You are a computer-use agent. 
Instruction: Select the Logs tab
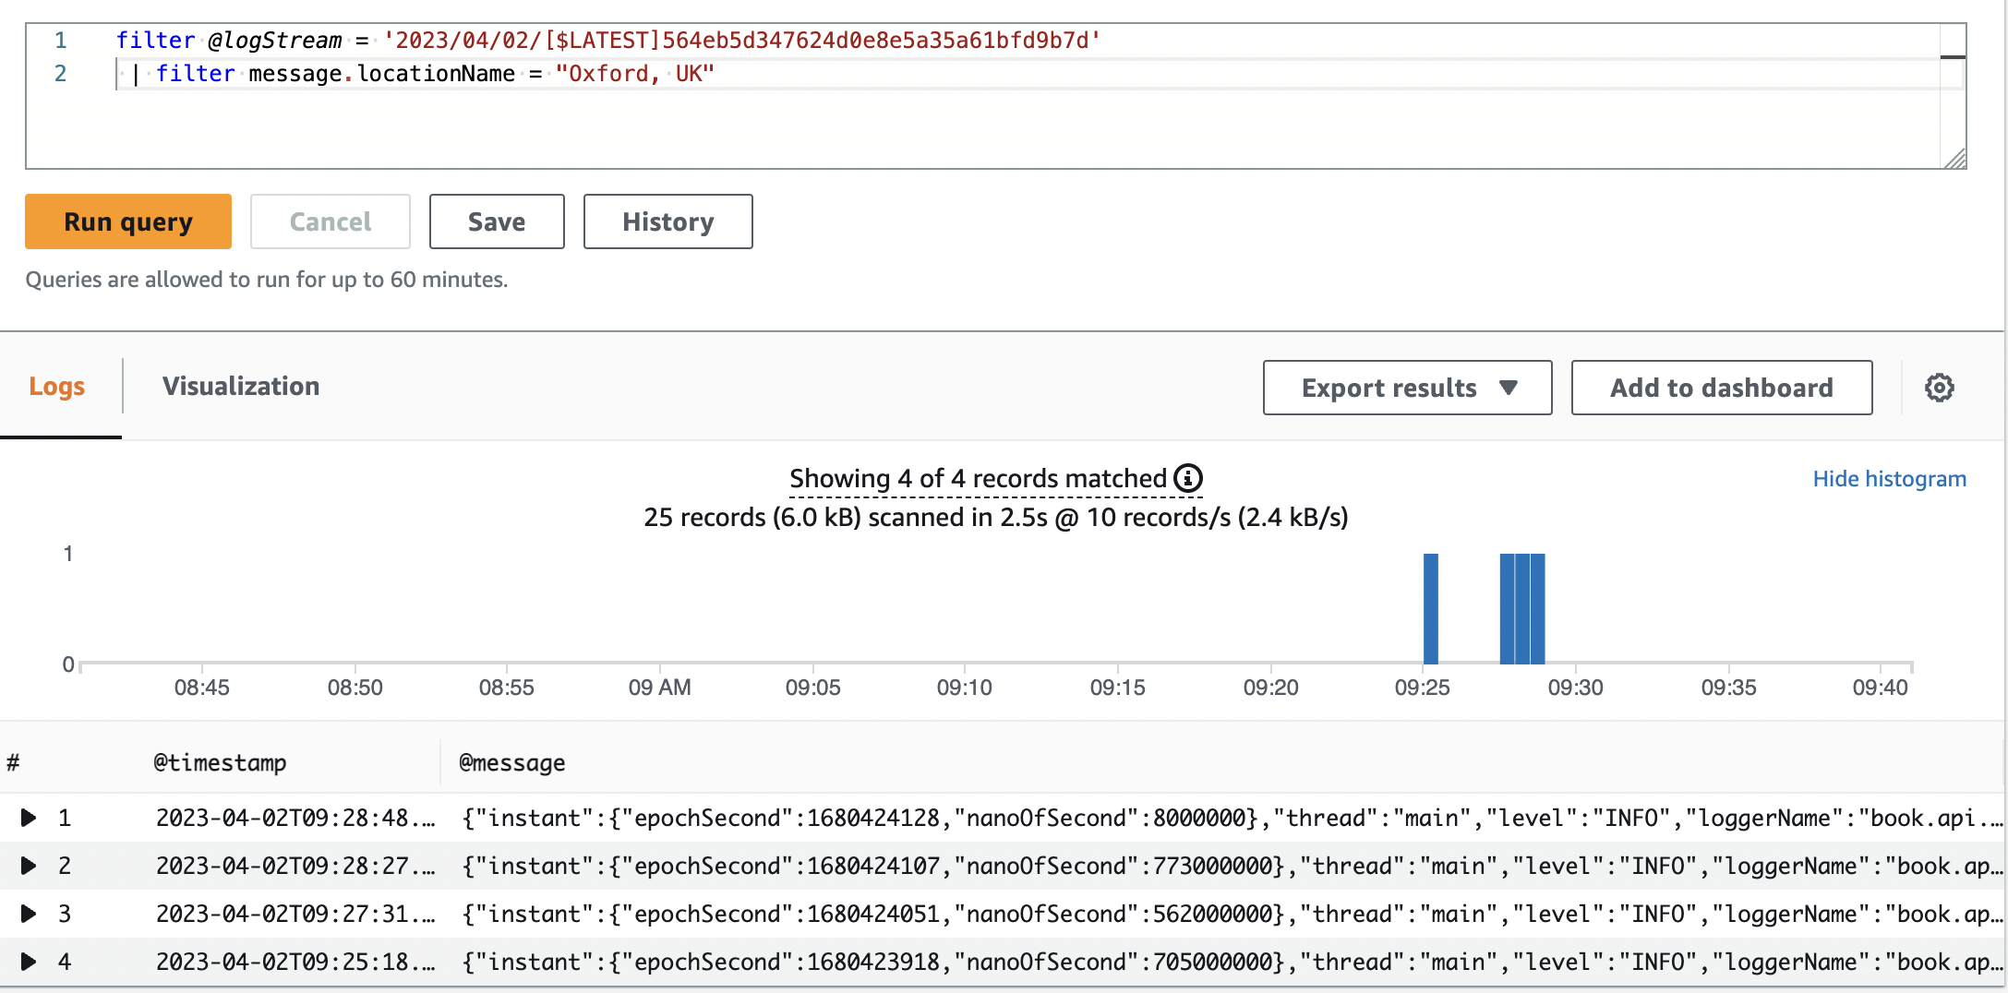click(57, 386)
